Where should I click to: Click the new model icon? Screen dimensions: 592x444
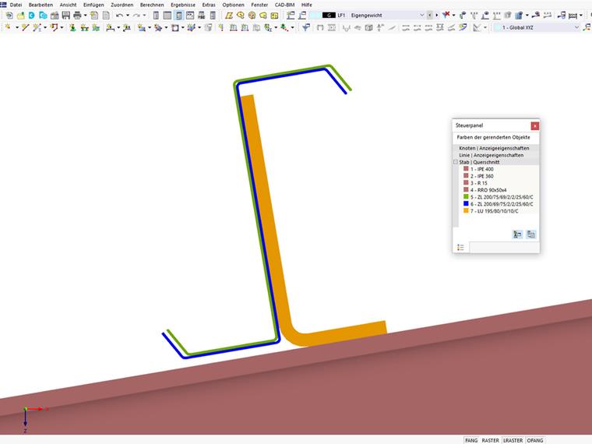point(9,16)
